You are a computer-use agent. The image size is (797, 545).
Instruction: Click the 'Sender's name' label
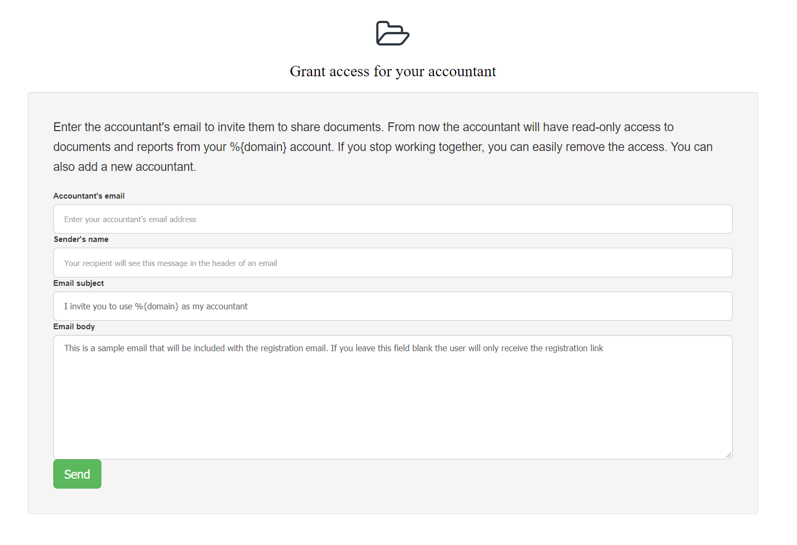(x=81, y=239)
